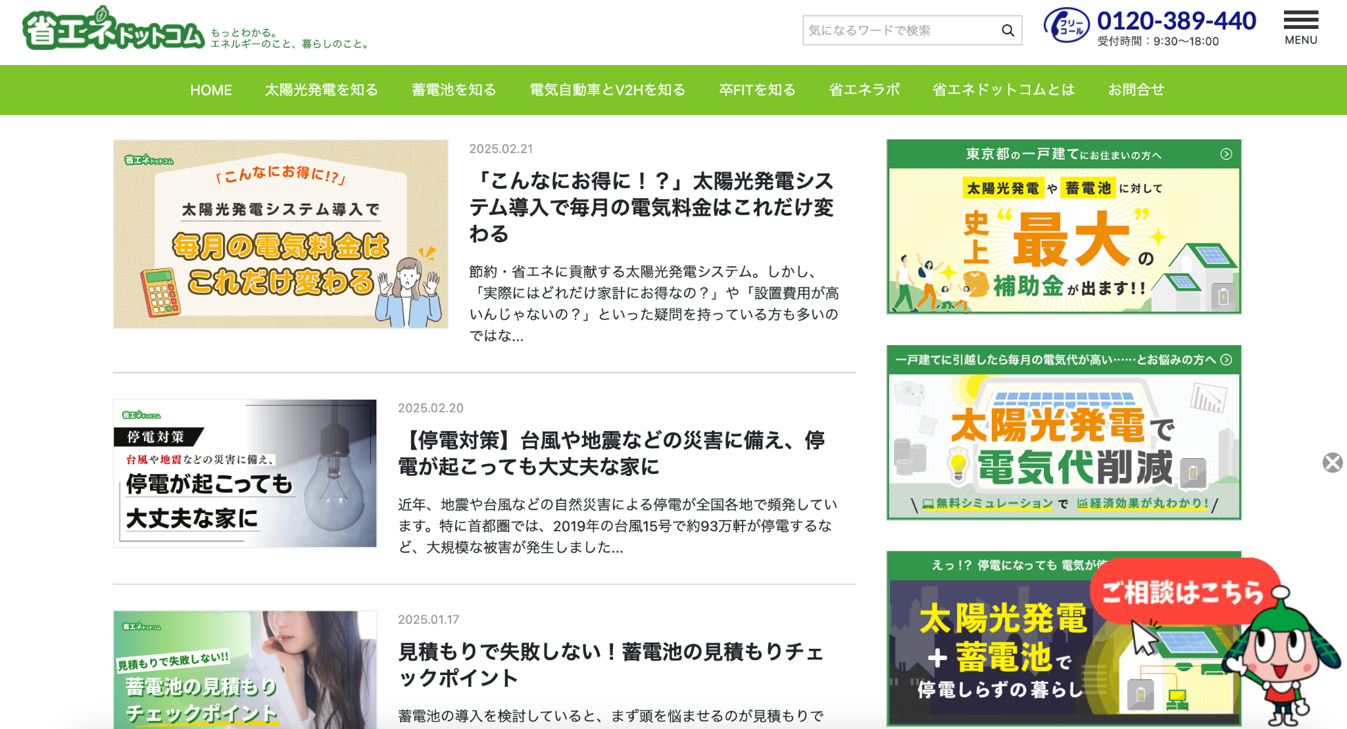
Task: Open 太陽光発電を知る menu
Action: [321, 90]
